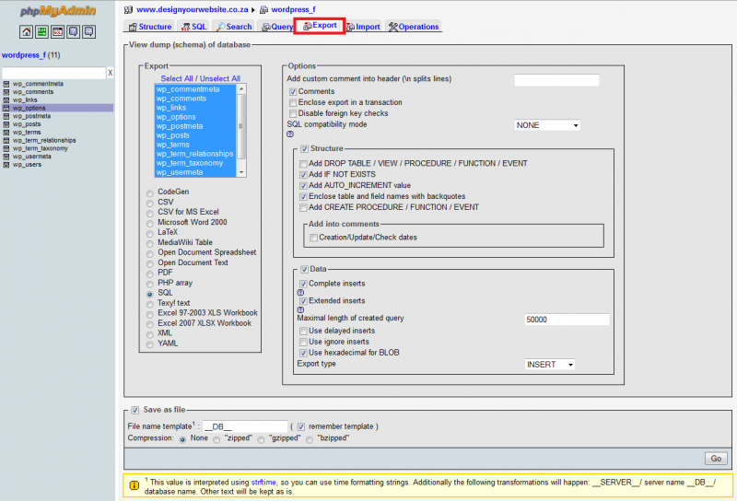
Task: Toggle the Data section checkbox
Action: [x=305, y=269]
